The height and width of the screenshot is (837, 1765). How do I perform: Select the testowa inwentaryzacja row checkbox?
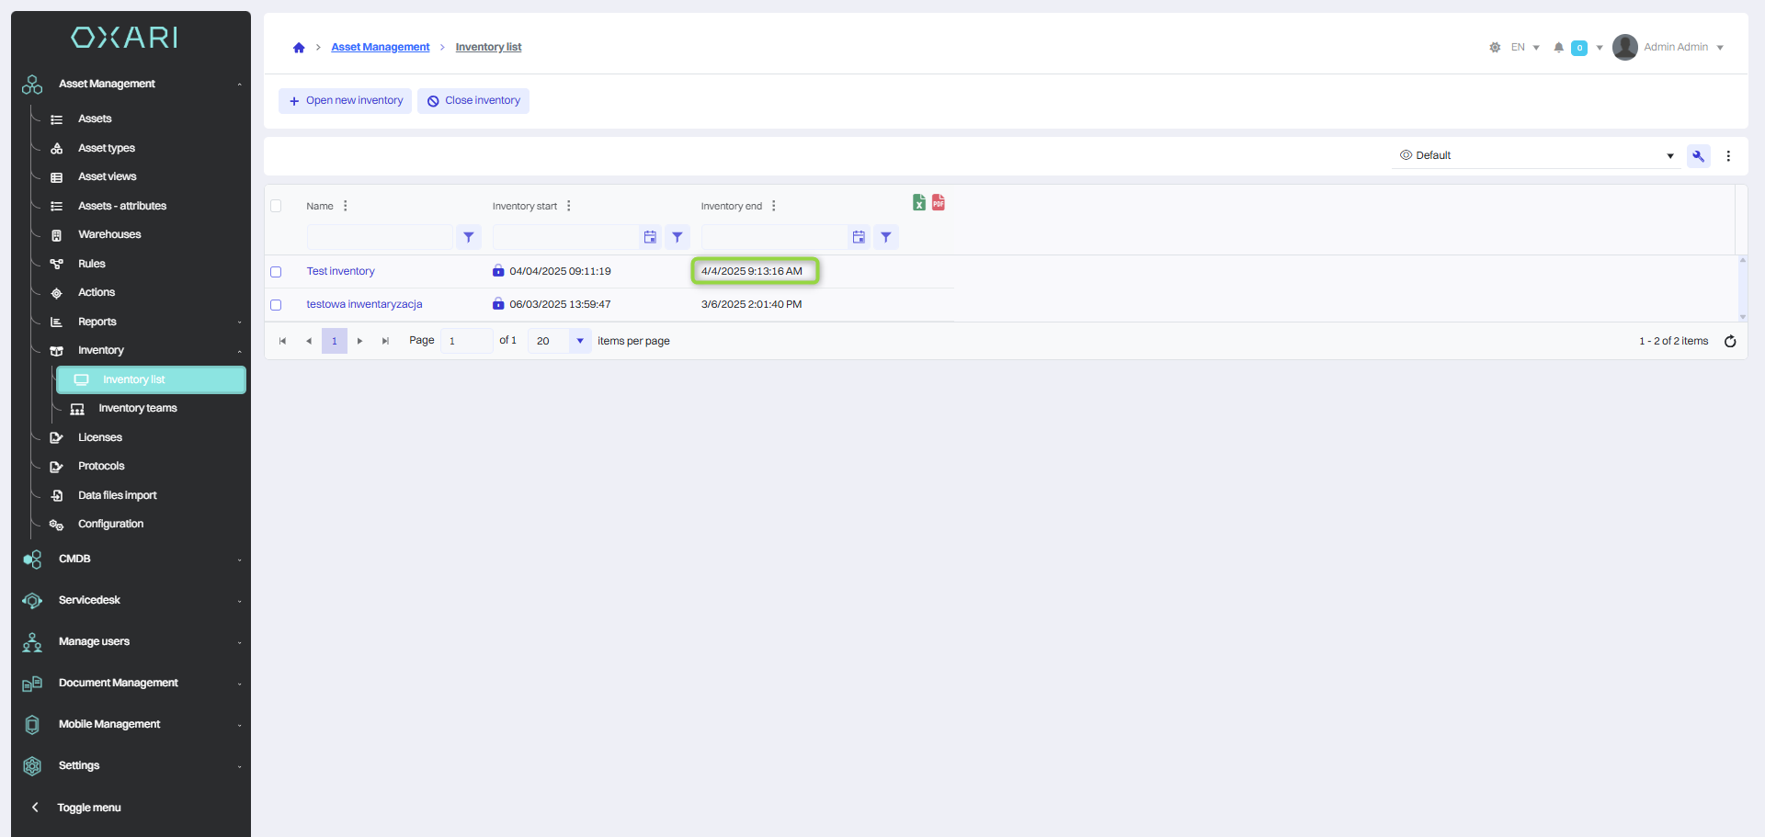pyautogui.click(x=276, y=305)
